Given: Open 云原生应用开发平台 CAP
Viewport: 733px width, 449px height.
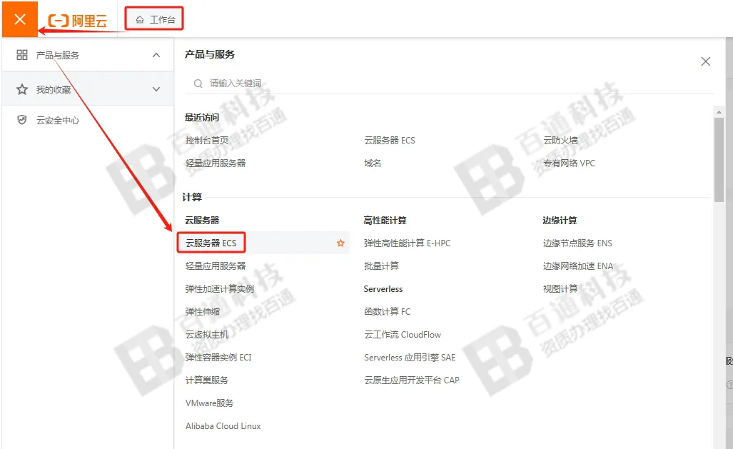Looking at the screenshot, I should [x=411, y=380].
